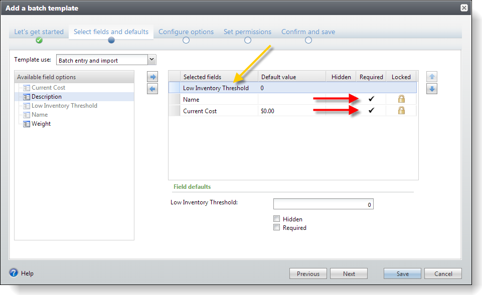Select Weight in available field options
The width and height of the screenshot is (482, 295).
coord(41,124)
